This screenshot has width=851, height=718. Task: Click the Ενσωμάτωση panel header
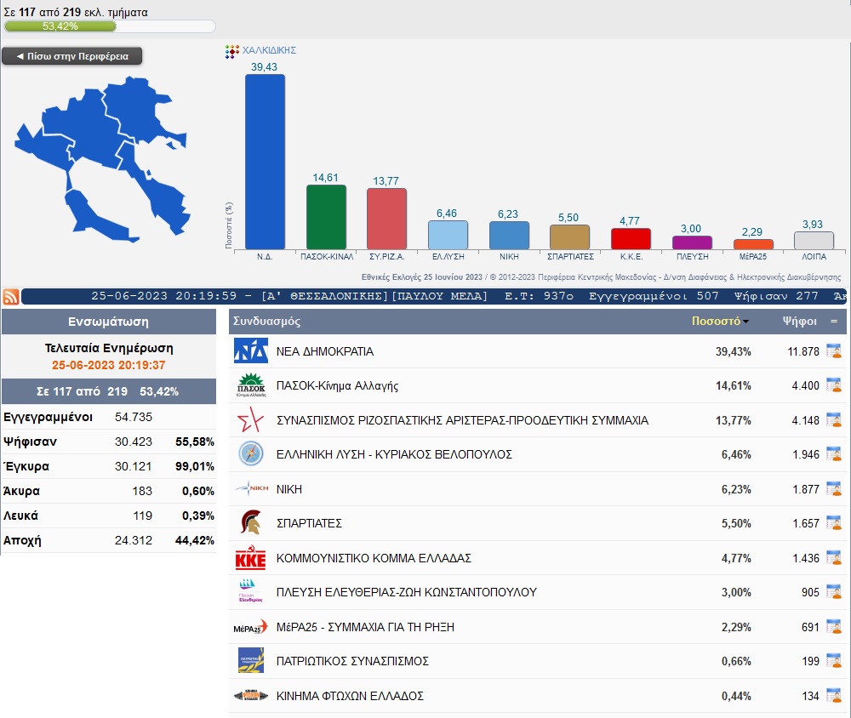click(108, 322)
